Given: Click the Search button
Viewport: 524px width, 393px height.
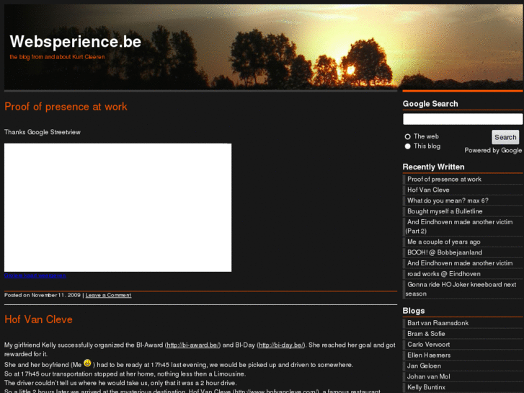Looking at the screenshot, I should [x=505, y=137].
